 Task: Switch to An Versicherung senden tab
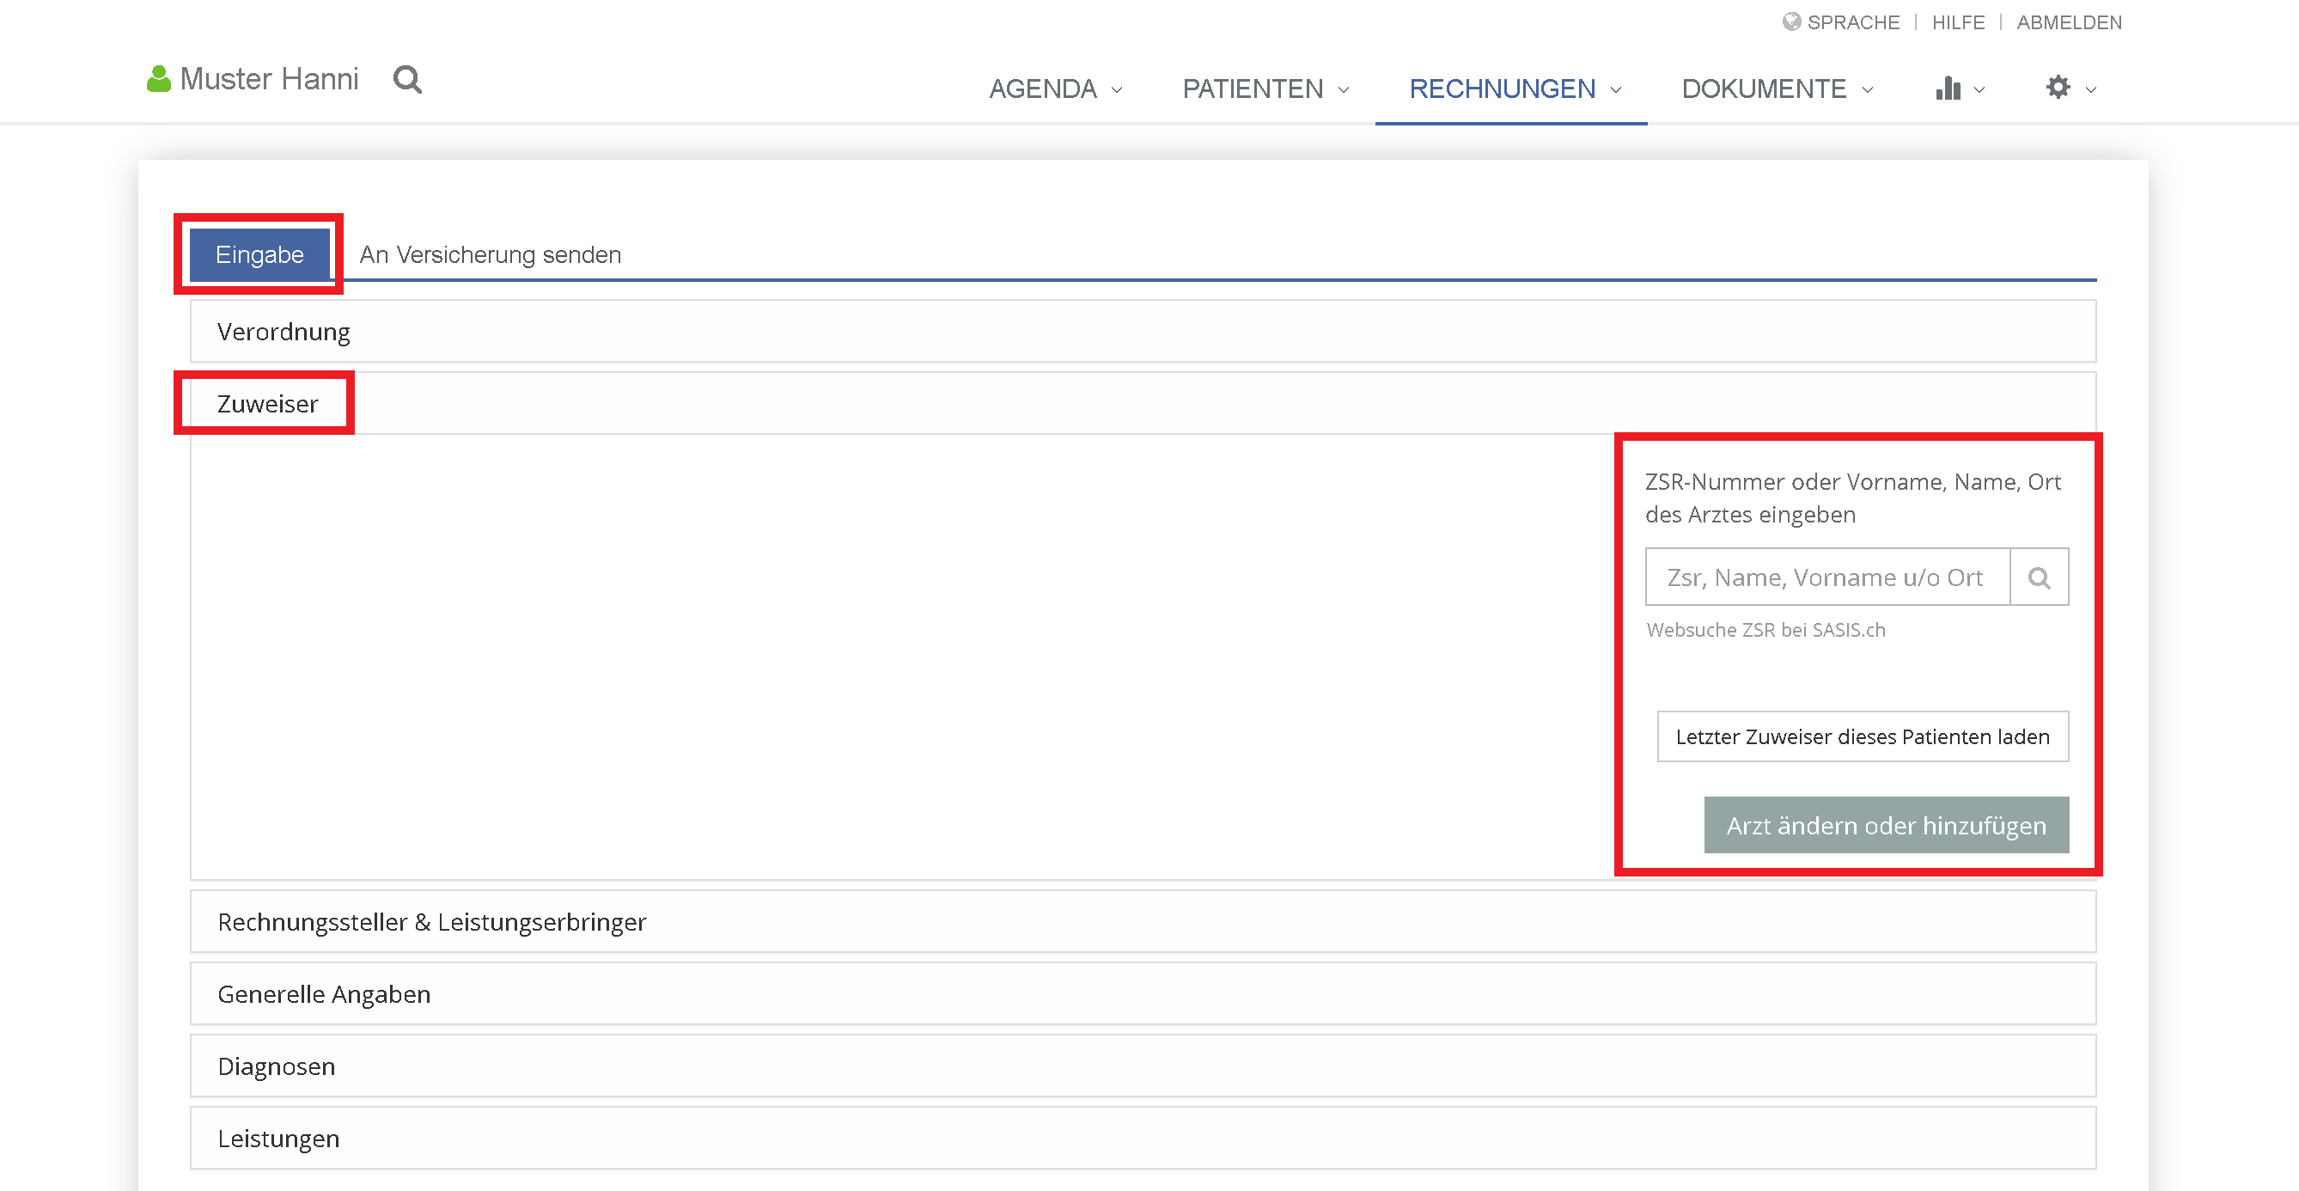[x=490, y=254]
